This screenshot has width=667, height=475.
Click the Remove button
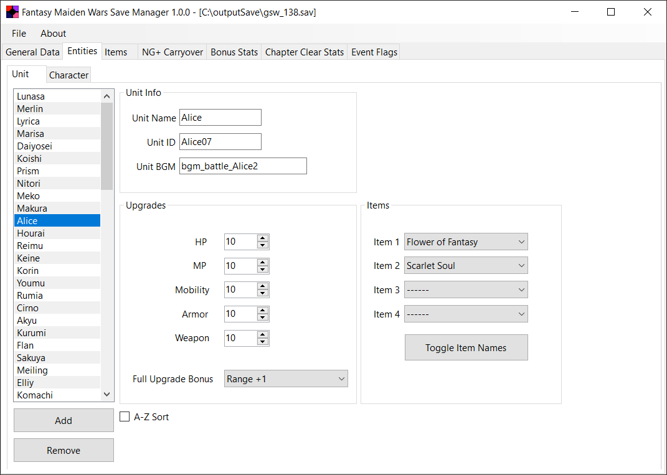click(x=64, y=450)
